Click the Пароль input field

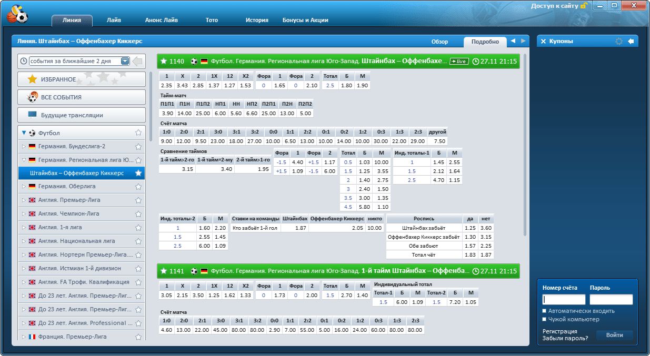click(x=611, y=299)
